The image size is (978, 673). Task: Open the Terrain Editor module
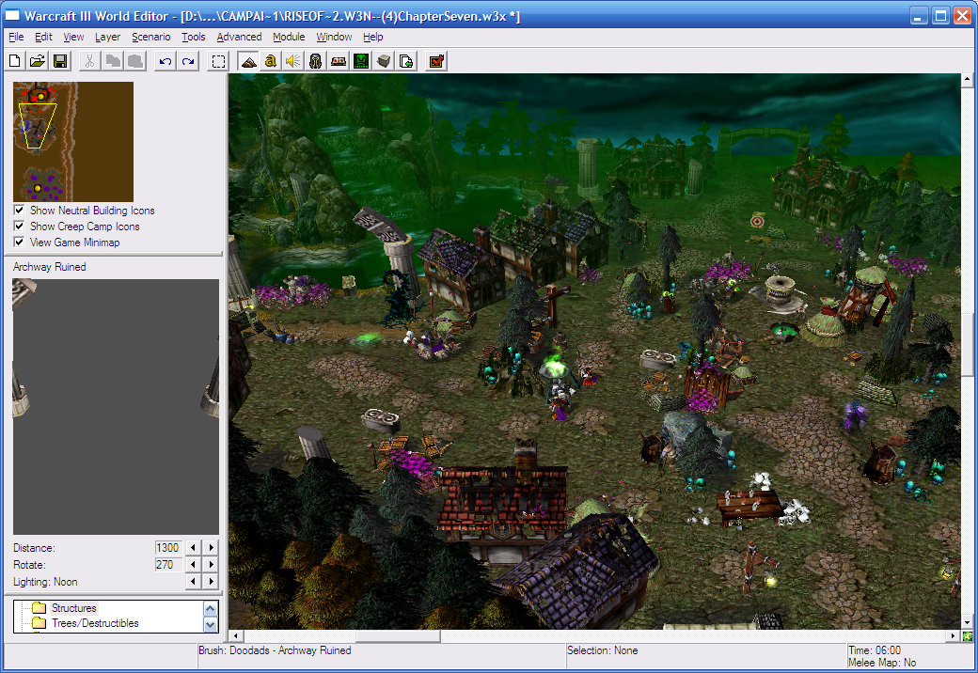(x=248, y=61)
